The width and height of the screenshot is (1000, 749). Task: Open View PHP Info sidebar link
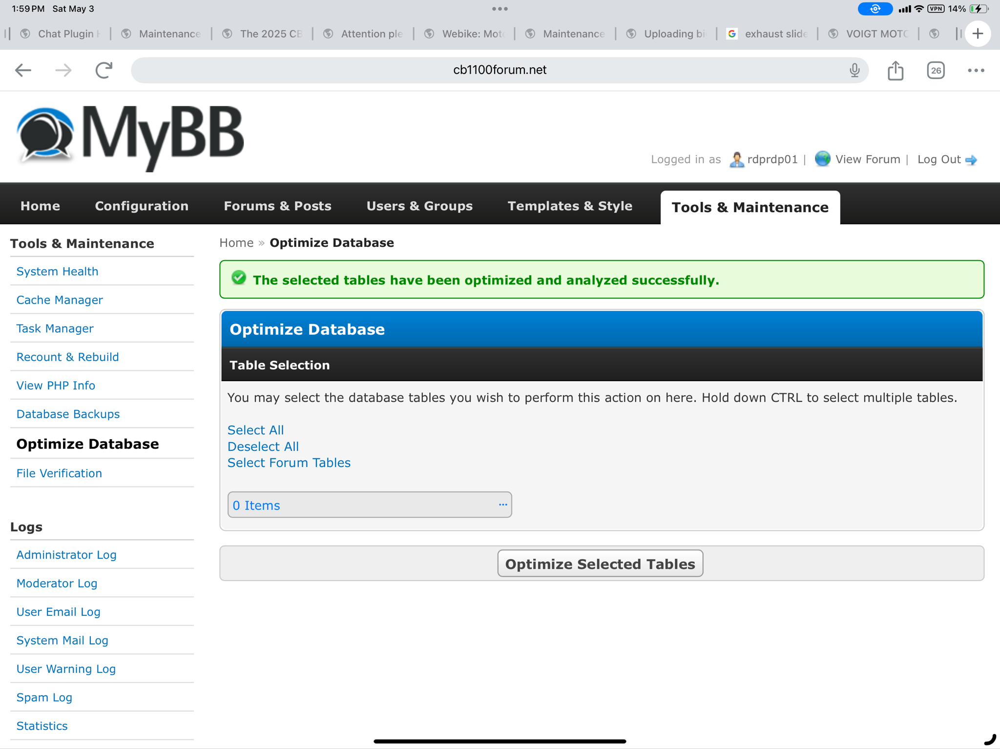coord(56,385)
